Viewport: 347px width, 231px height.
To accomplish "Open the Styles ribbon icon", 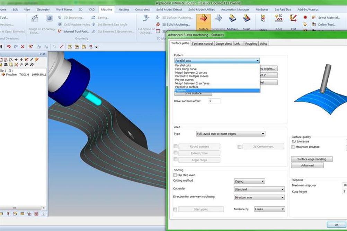I will (263, 19).
